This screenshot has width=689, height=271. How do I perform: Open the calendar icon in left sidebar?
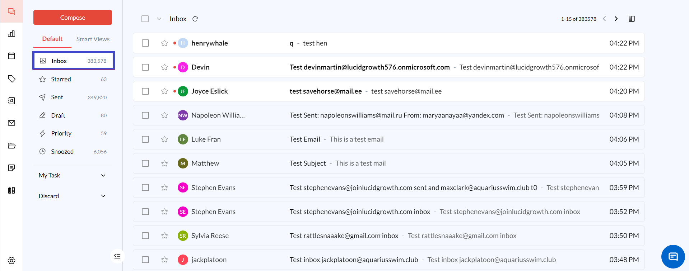tap(11, 56)
